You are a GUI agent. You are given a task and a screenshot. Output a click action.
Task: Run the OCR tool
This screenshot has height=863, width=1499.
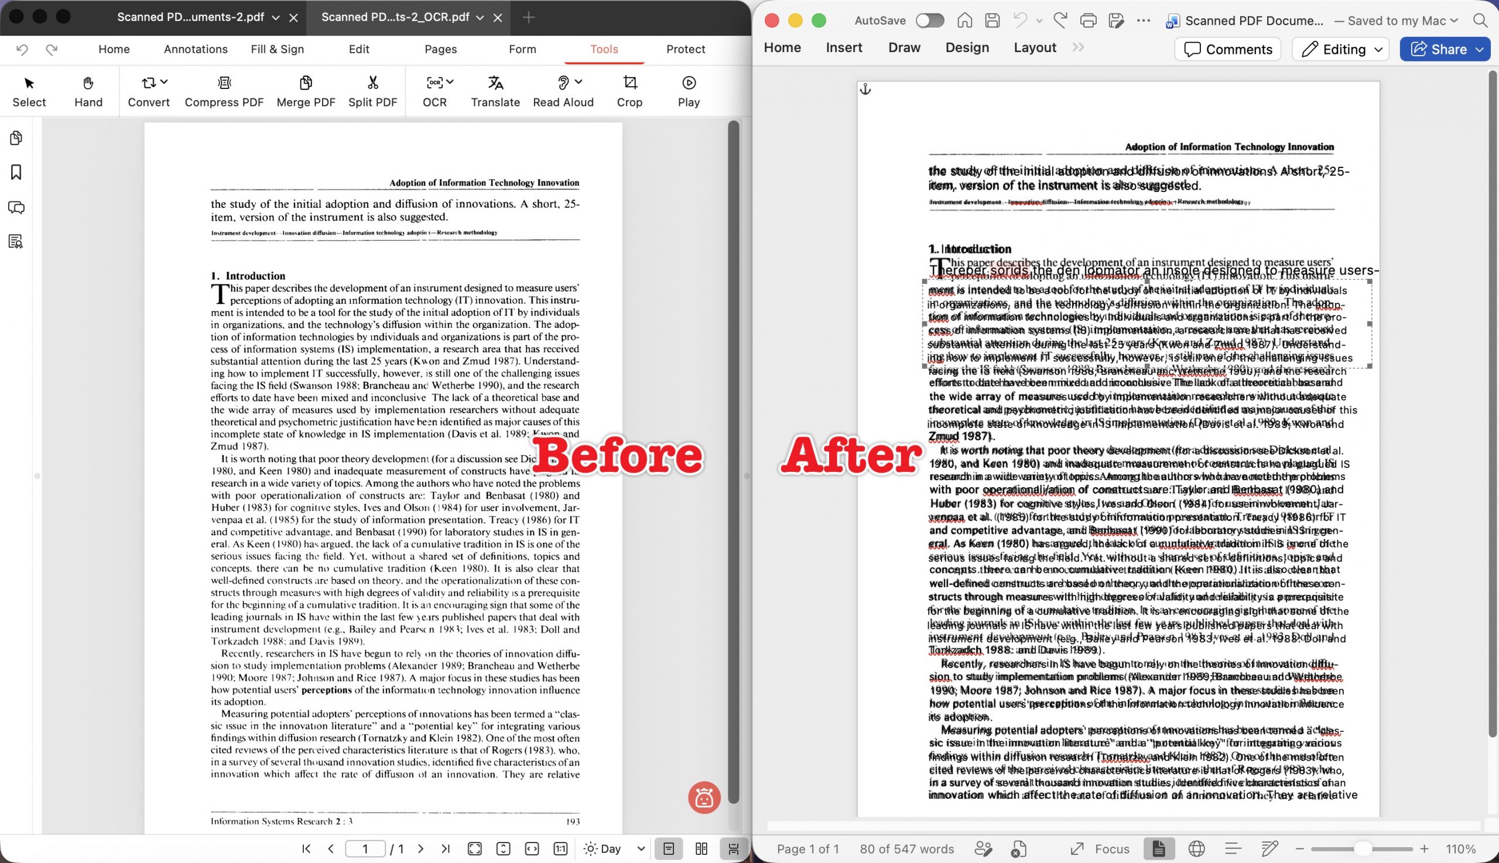[x=434, y=91]
